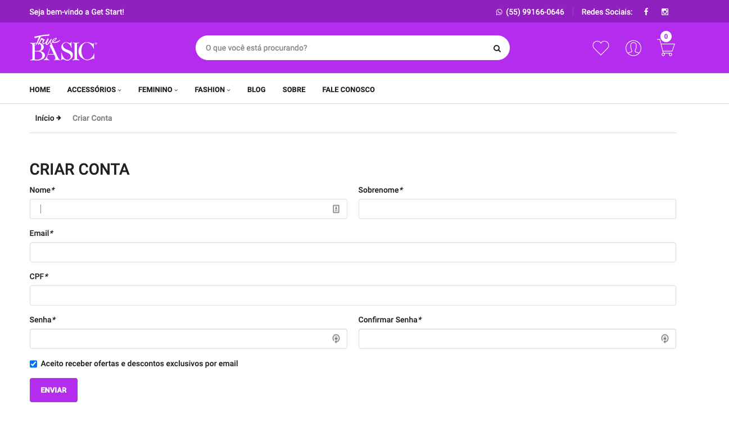
Task: Click the Início breadcrumb link
Action: coord(45,118)
